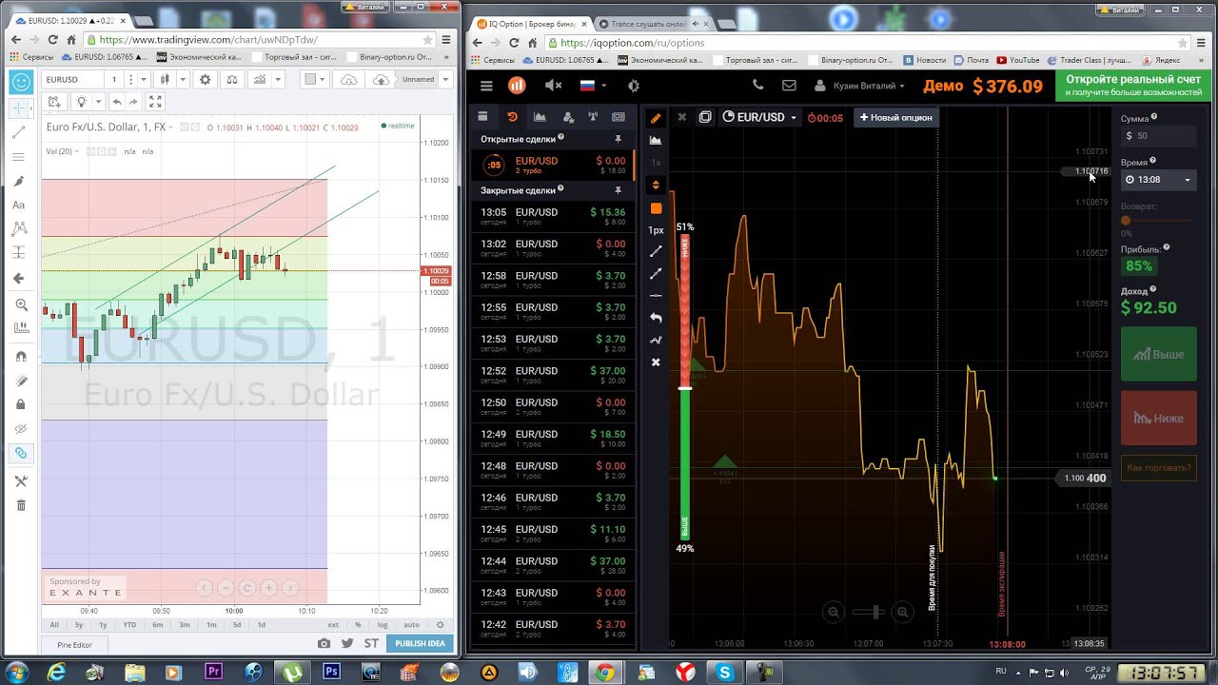The height and width of the screenshot is (685, 1218).
Task: Click the Выше green button
Action: 1159,354
